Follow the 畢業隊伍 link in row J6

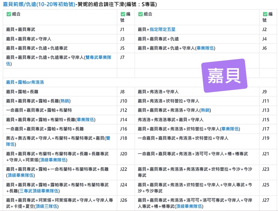coord(206,48)
